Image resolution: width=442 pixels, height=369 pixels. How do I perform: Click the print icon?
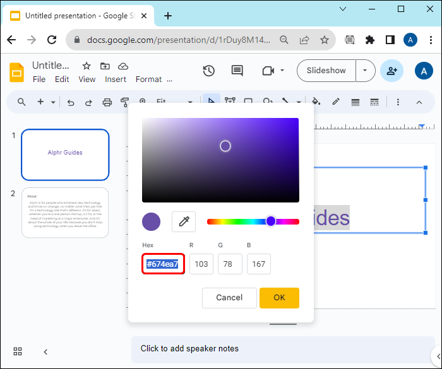(107, 102)
